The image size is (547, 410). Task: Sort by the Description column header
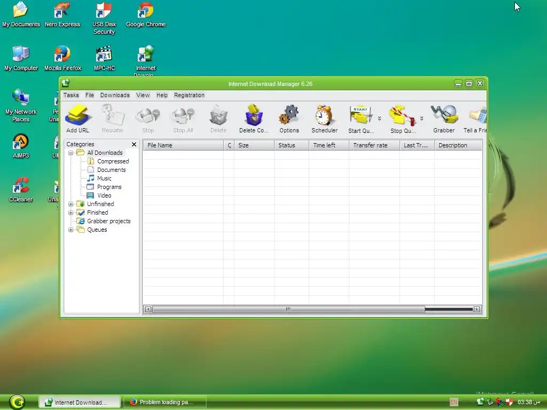pyautogui.click(x=458, y=145)
